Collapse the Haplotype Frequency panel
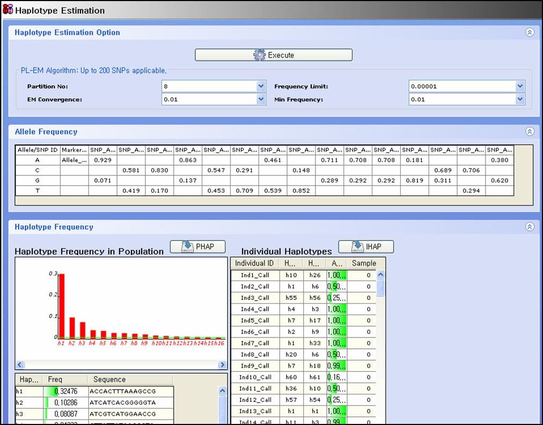Image resolution: width=543 pixels, height=425 pixels. click(x=530, y=227)
